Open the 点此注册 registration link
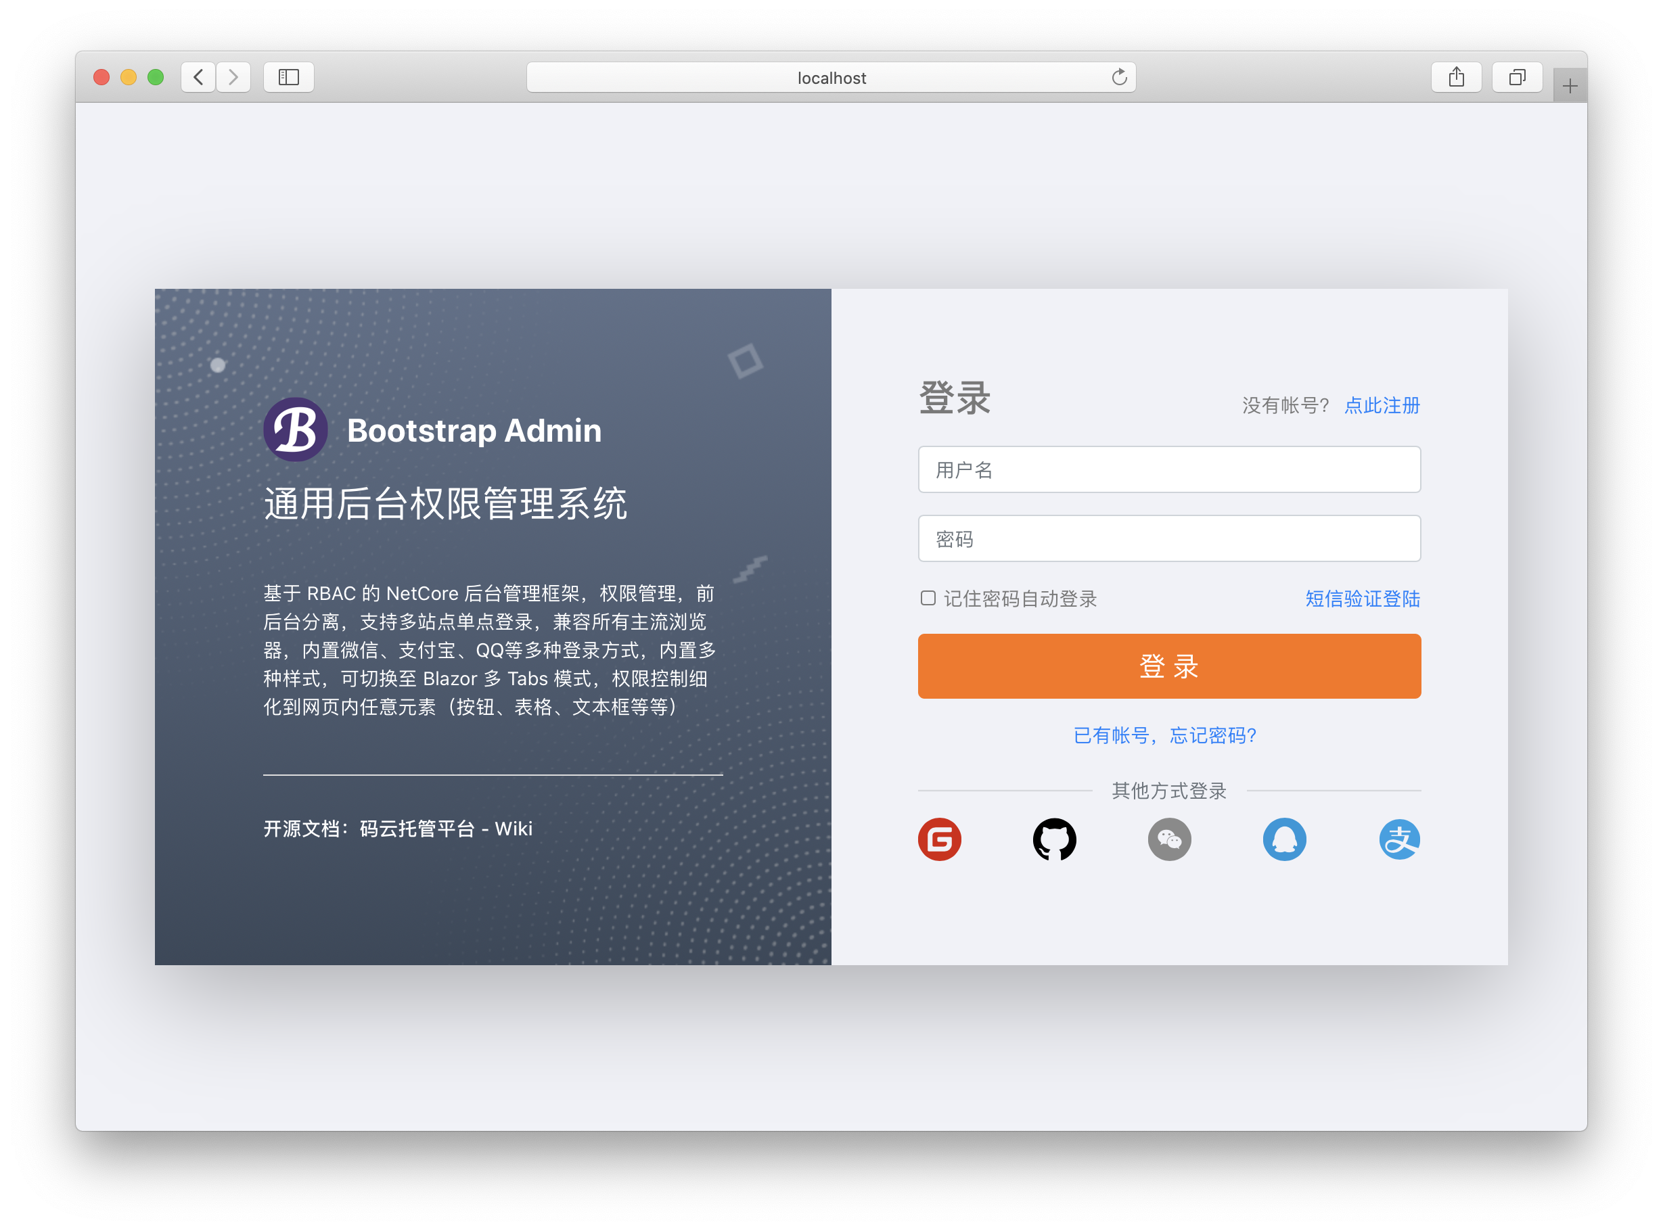The height and width of the screenshot is (1231, 1663). tap(1382, 405)
